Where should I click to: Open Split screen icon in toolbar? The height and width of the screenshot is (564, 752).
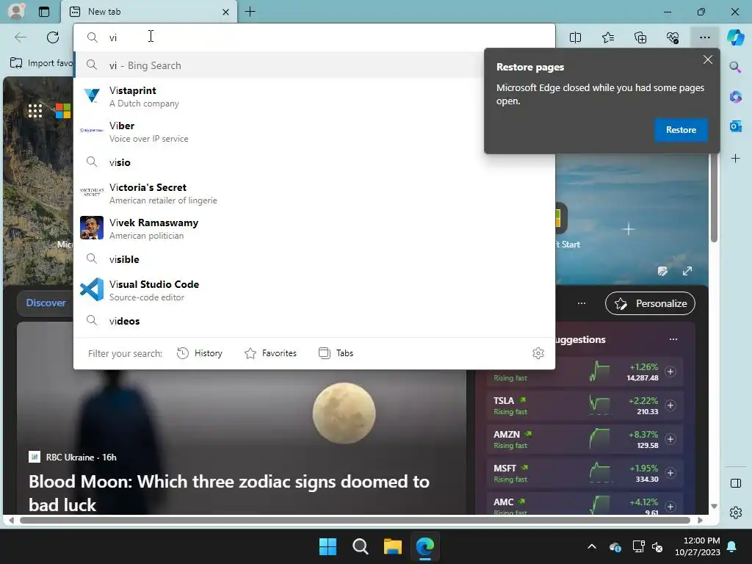(x=575, y=37)
